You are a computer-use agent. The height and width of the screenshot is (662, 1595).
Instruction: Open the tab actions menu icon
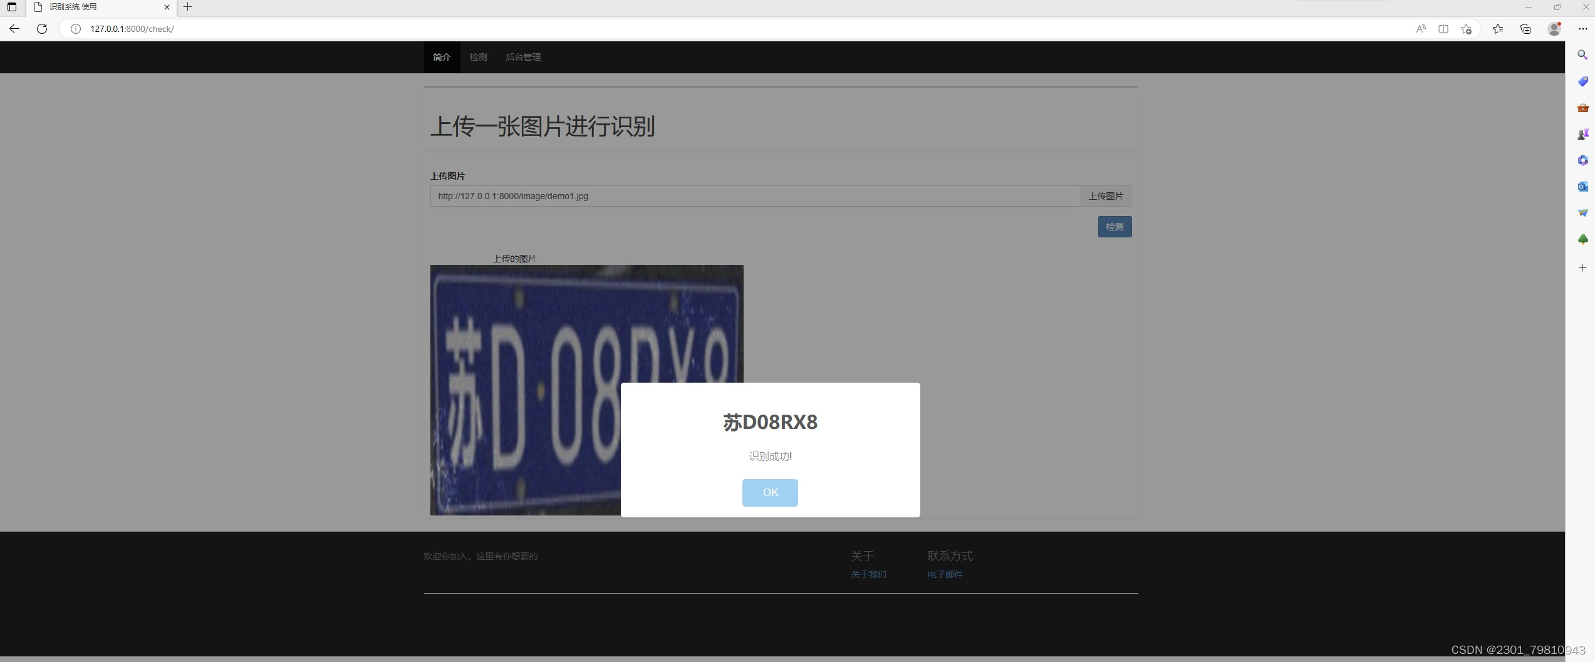[x=12, y=8]
